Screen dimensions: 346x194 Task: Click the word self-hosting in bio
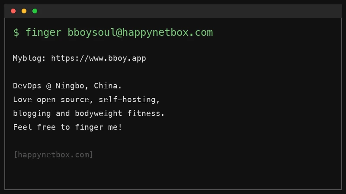127,100
